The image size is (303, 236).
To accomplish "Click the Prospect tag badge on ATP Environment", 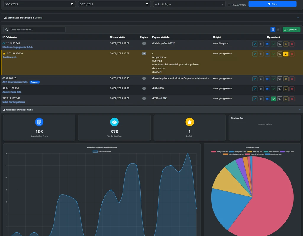I will click(35, 82).
